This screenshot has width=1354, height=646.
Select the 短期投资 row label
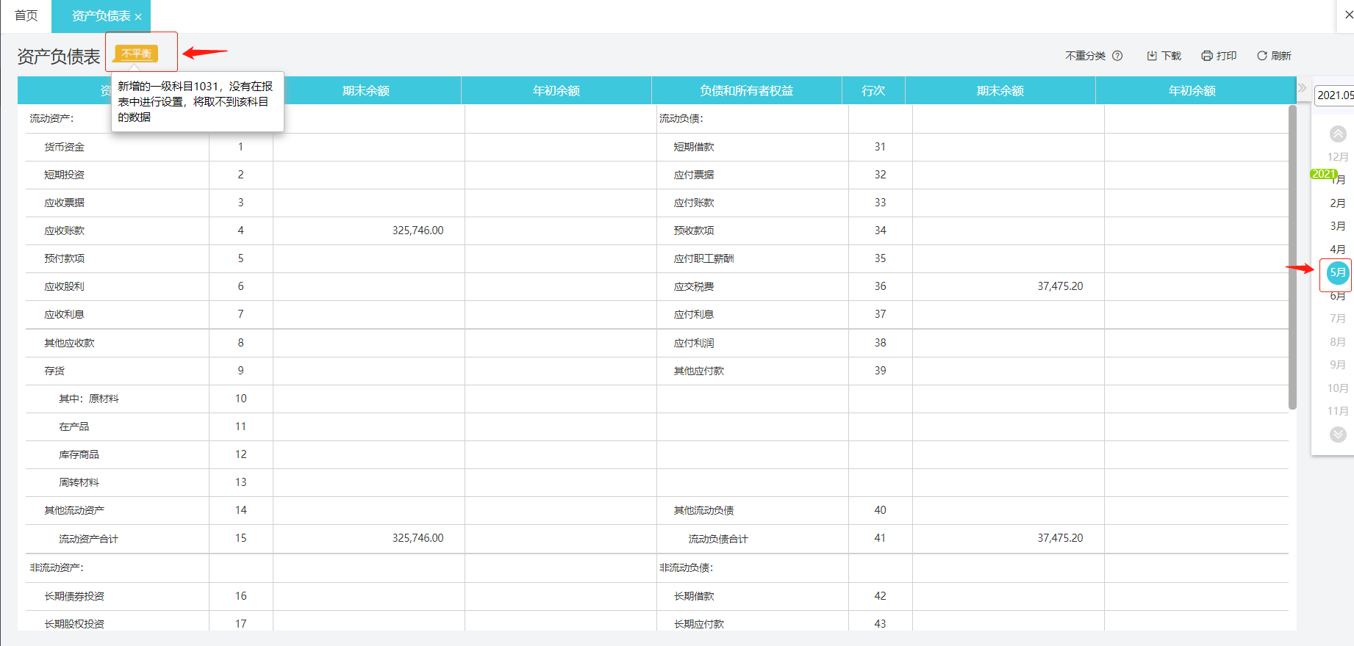point(64,175)
